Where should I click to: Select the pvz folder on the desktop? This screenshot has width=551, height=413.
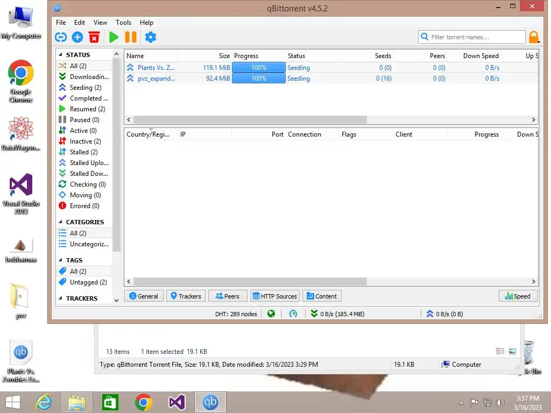tap(20, 301)
